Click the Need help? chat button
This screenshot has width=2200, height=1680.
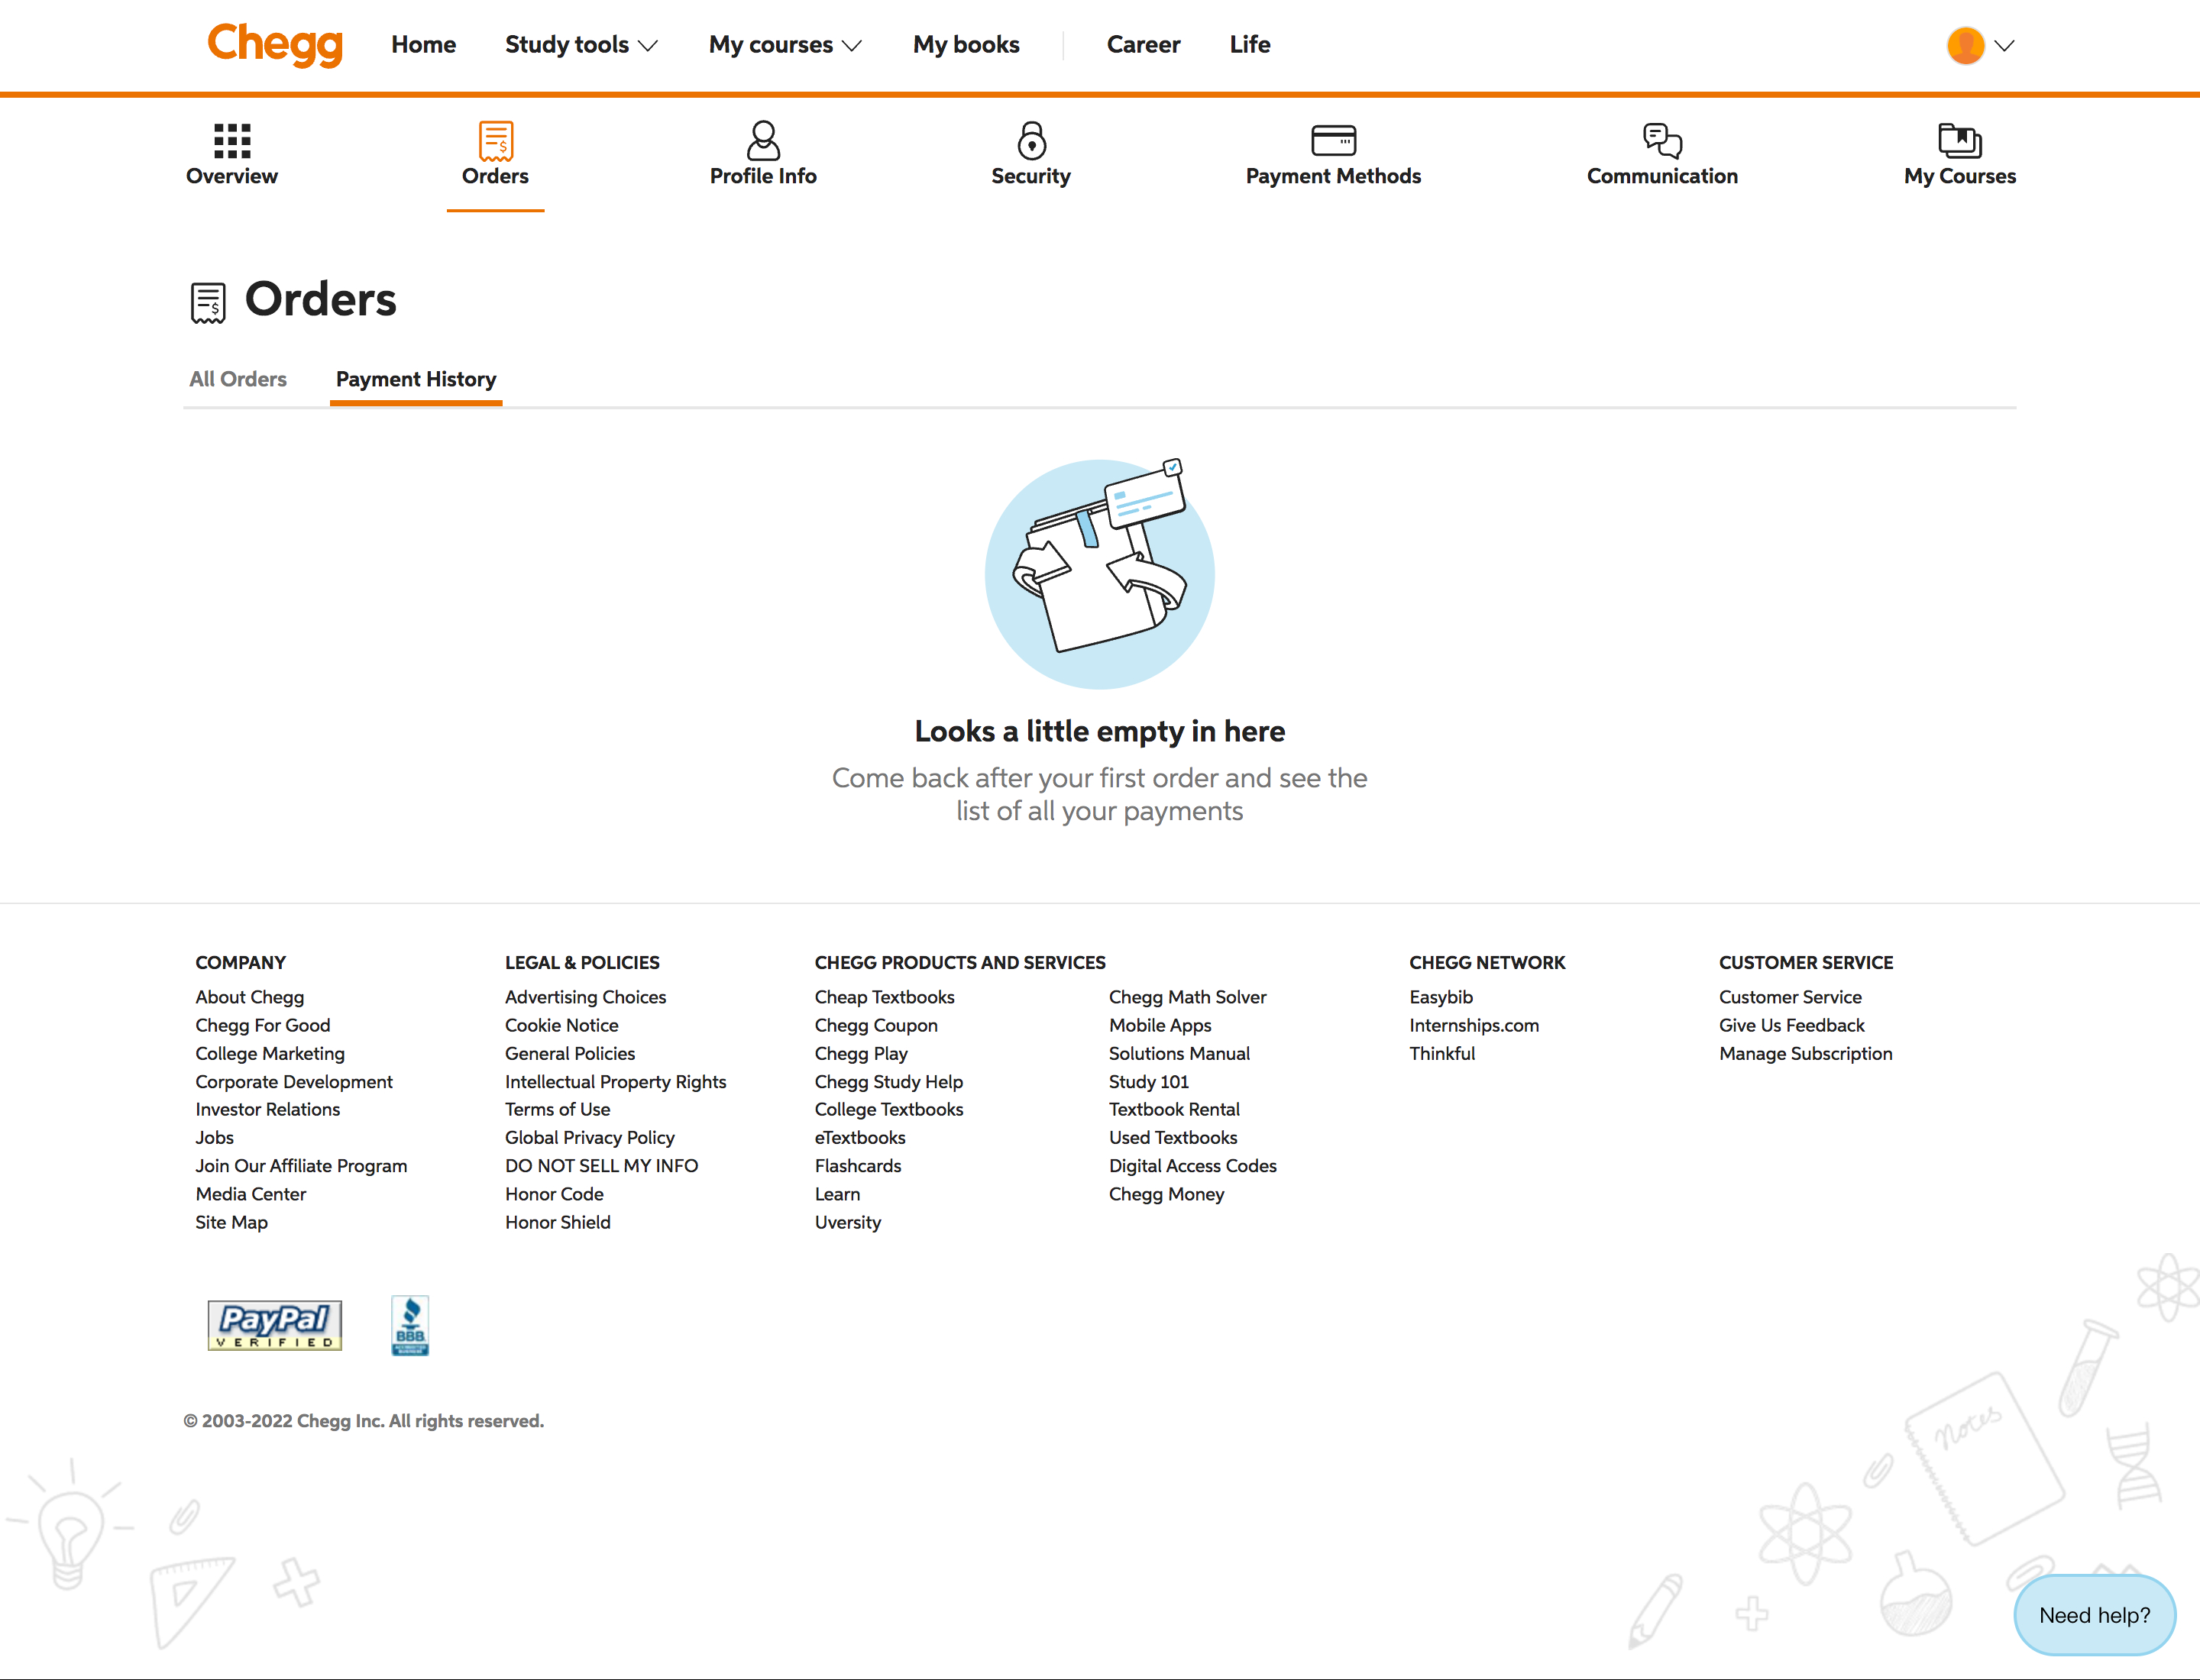[x=2095, y=1615]
